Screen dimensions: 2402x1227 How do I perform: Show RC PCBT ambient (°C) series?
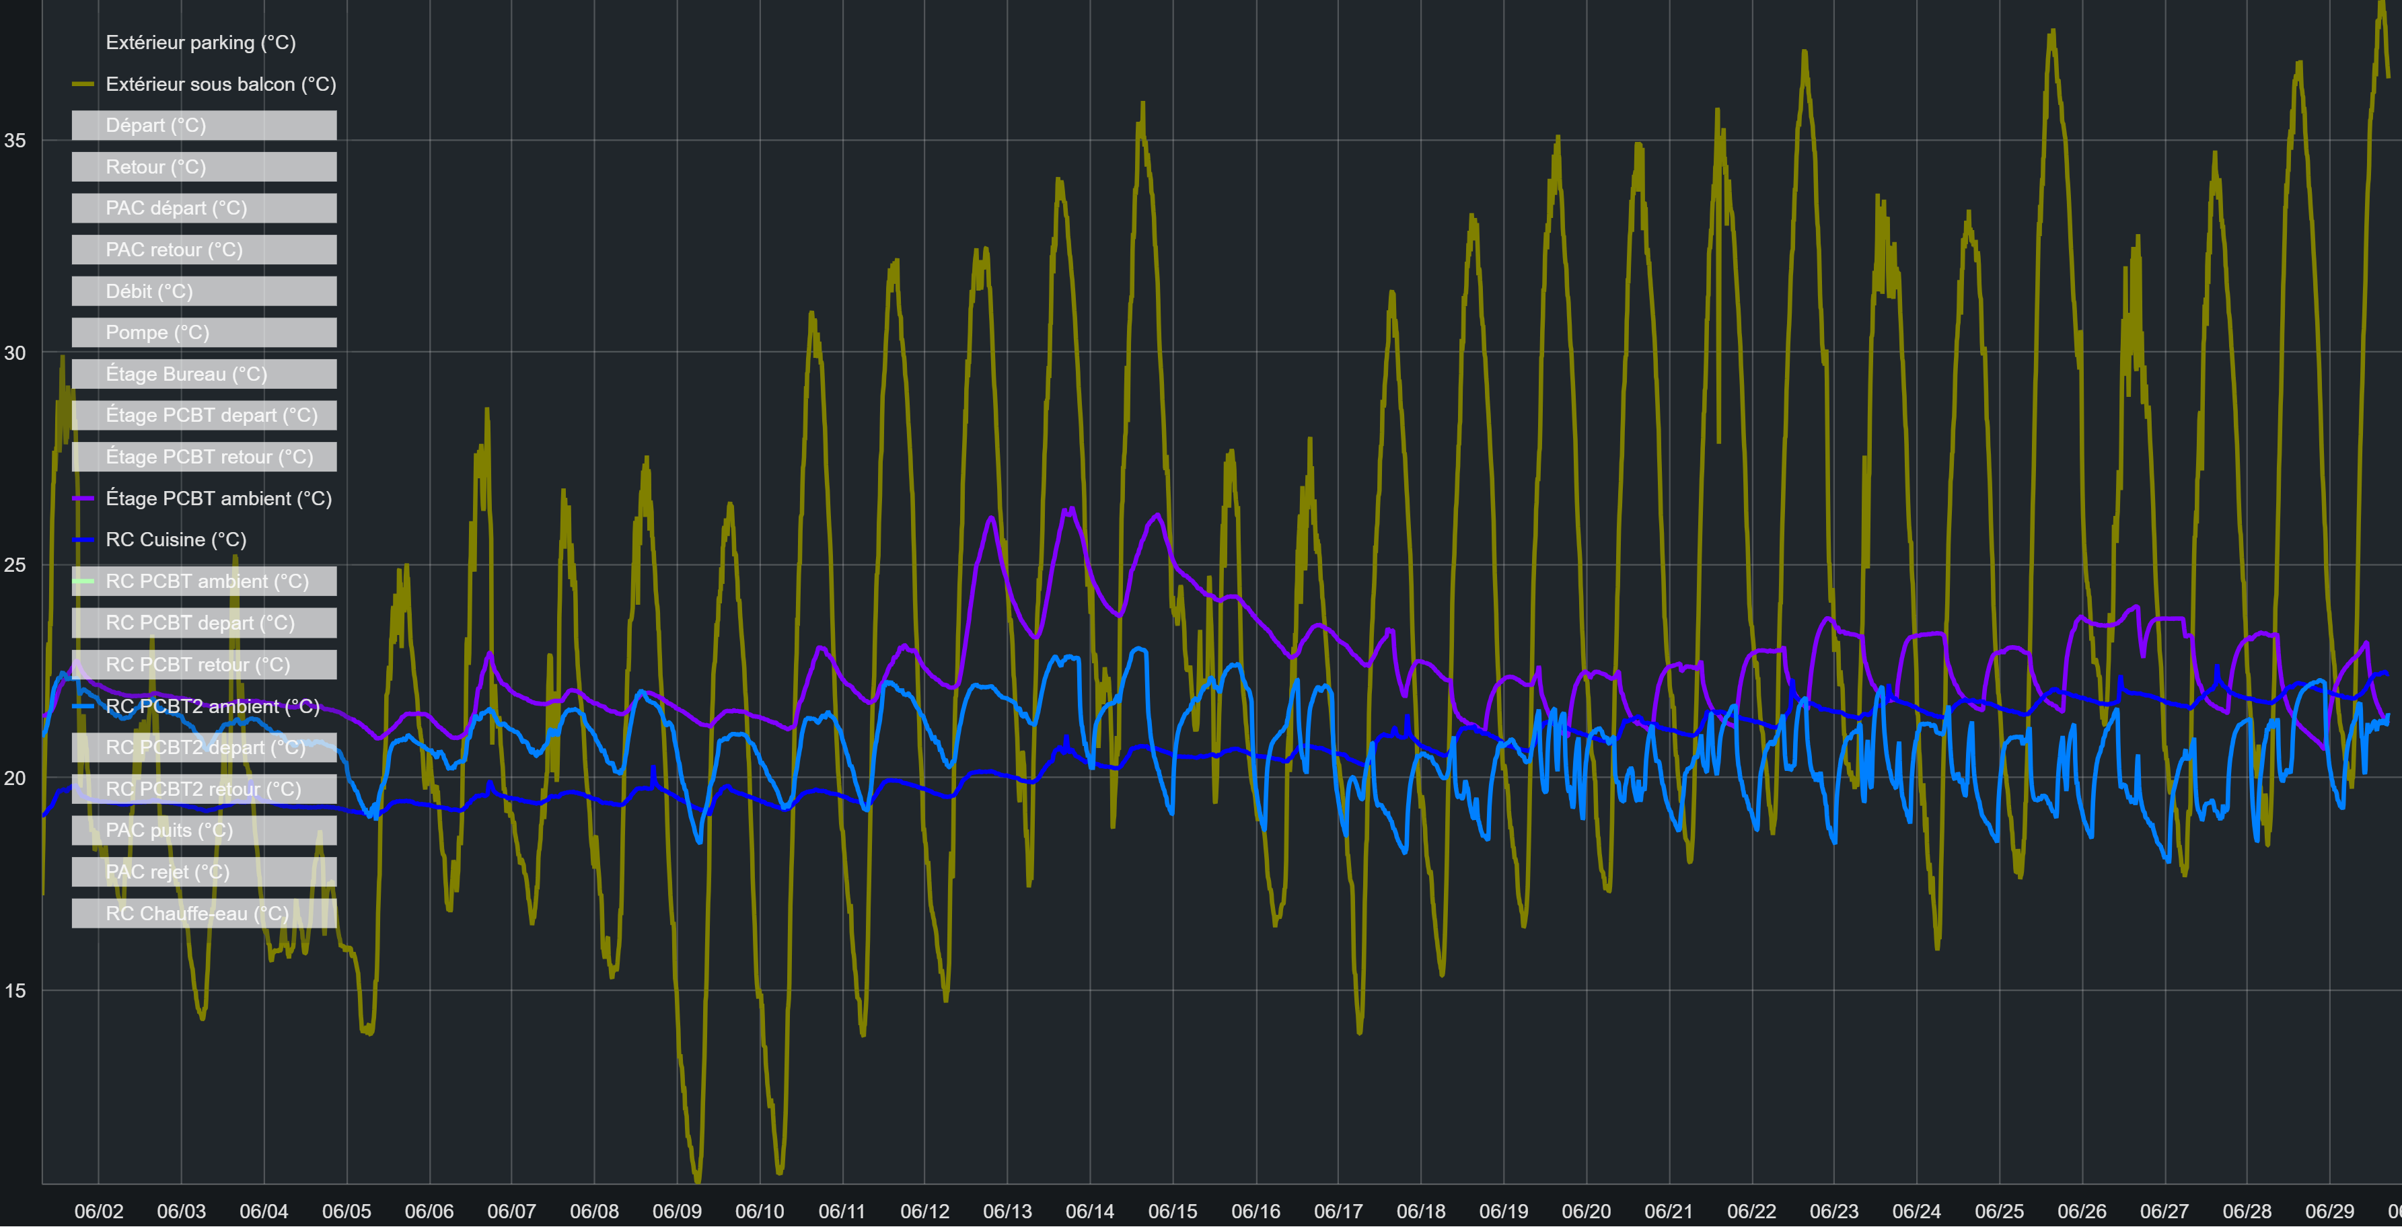coord(207,582)
